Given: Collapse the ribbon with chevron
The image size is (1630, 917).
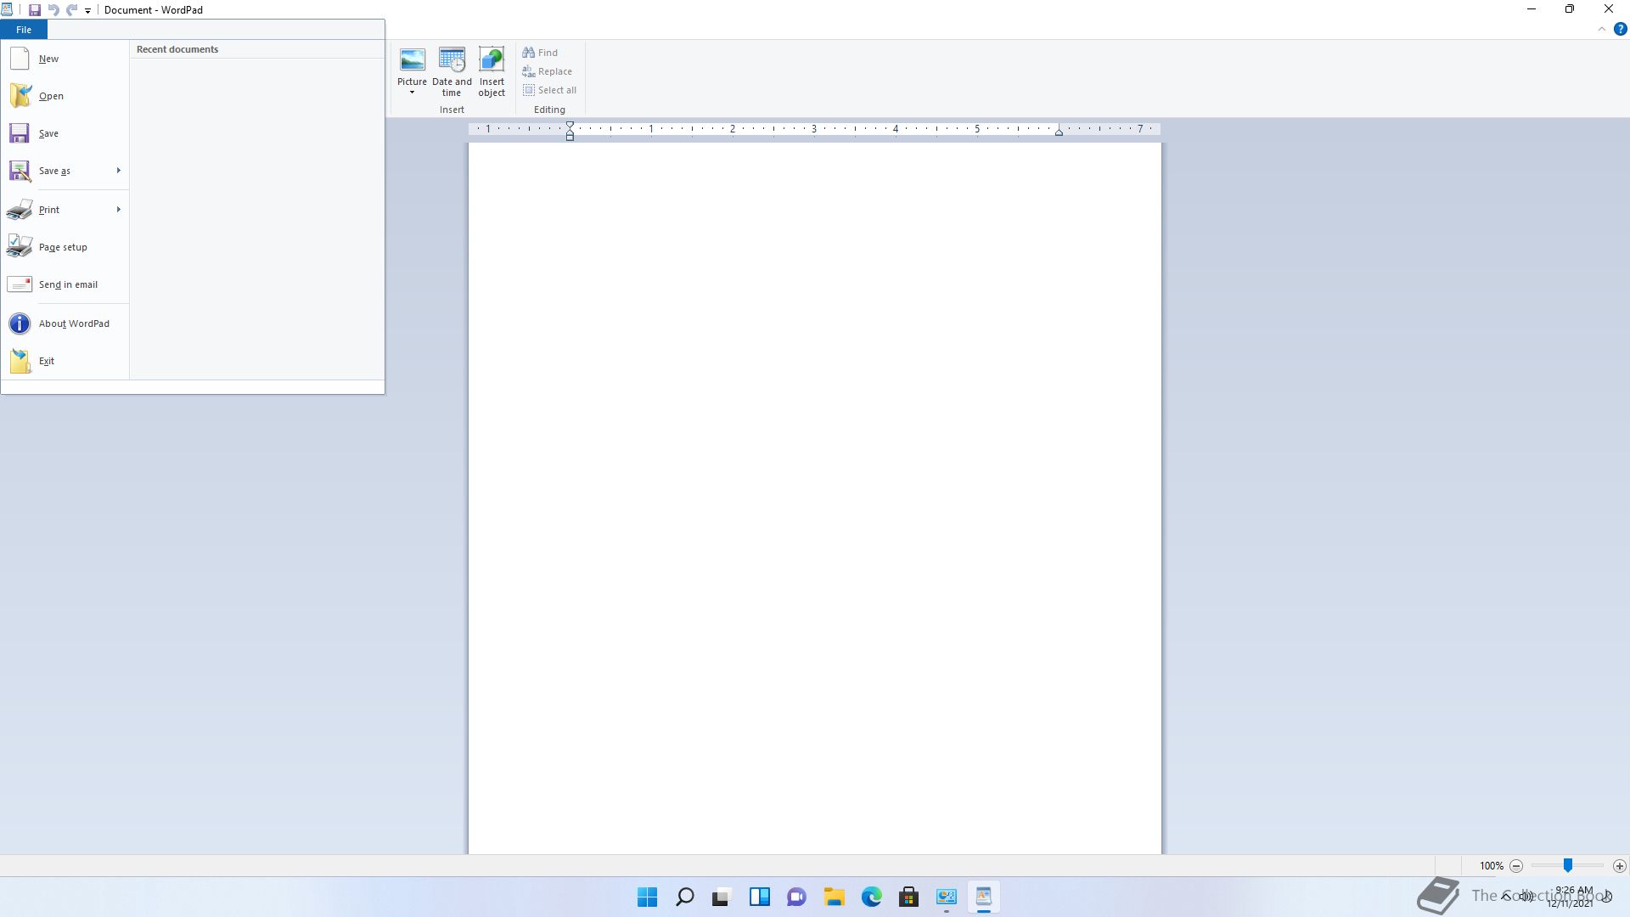Looking at the screenshot, I should 1601,30.
